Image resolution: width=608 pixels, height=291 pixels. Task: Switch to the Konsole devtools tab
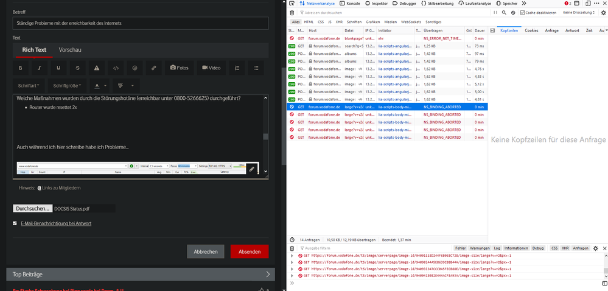pyautogui.click(x=350, y=3)
